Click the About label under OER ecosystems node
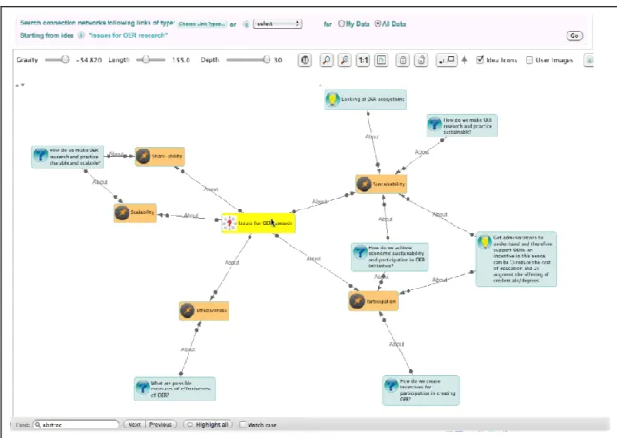The width and height of the screenshot is (617, 438). click(x=372, y=137)
